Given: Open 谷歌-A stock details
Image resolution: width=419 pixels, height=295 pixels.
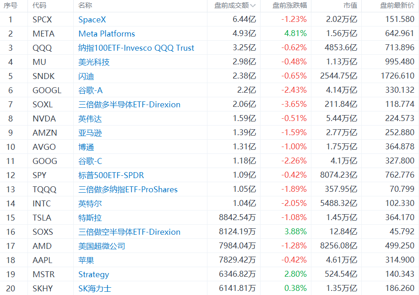Looking at the screenshot, I should 90,90.
